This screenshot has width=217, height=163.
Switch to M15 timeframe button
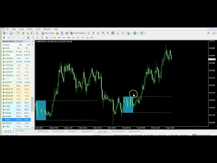[64, 38]
